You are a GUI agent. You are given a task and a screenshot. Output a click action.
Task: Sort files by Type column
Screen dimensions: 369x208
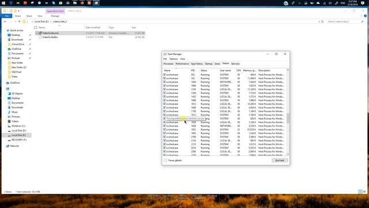pos(111,28)
